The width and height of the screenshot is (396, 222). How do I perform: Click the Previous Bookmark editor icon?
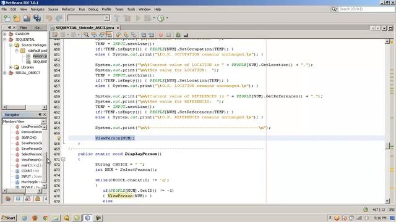(118, 35)
